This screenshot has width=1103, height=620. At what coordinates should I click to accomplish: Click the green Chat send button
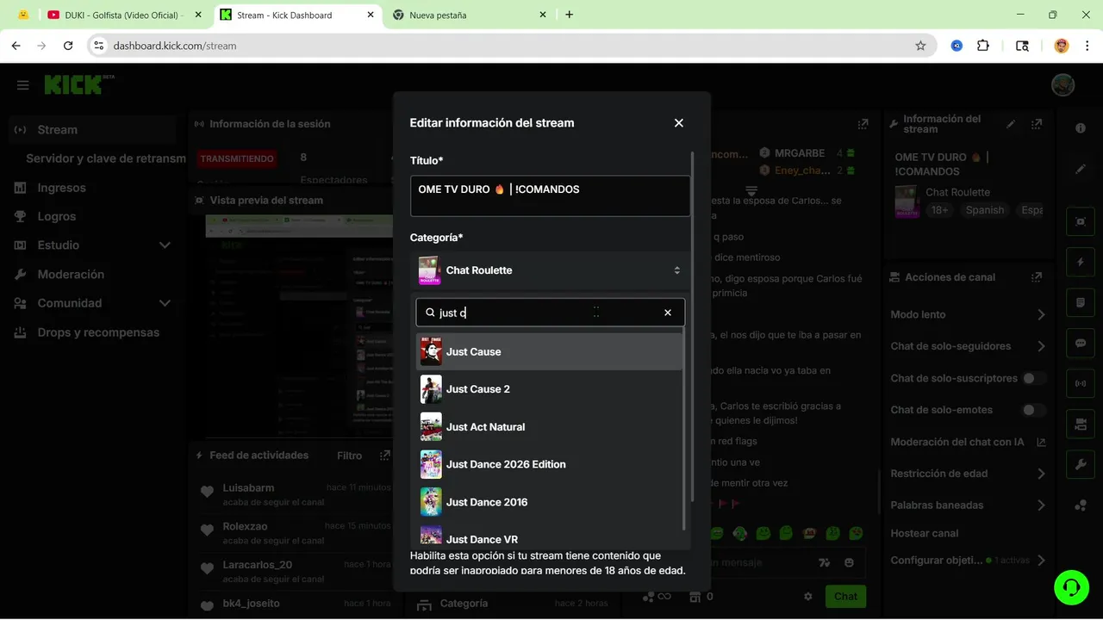click(845, 596)
